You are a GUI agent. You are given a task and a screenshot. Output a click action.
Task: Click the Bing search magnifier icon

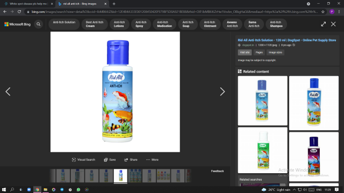(38, 24)
